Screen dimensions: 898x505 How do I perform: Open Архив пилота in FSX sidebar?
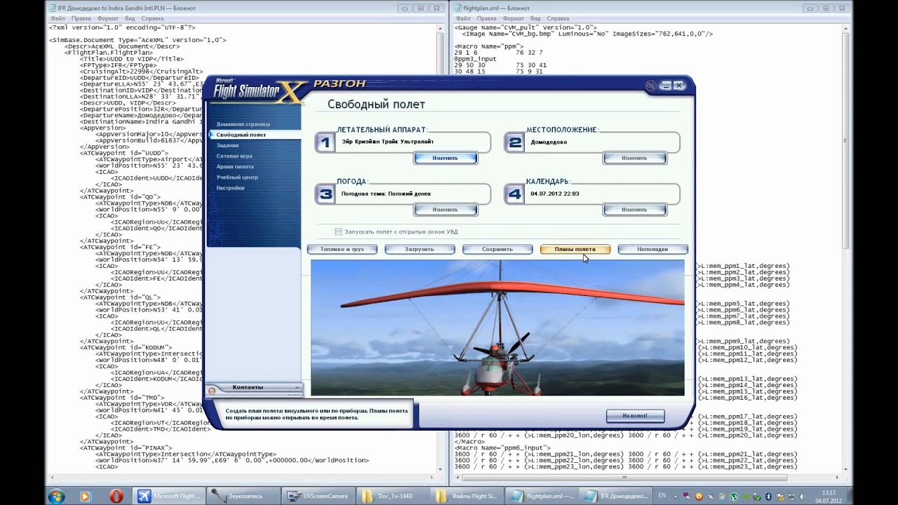[235, 166]
